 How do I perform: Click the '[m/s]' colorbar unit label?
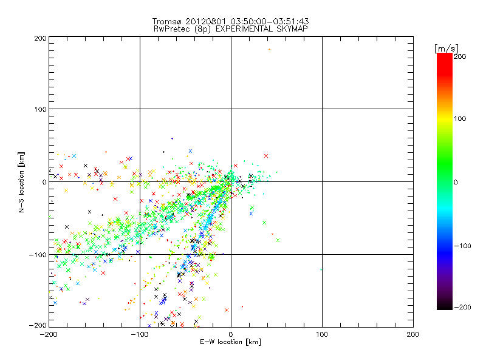click(447, 49)
